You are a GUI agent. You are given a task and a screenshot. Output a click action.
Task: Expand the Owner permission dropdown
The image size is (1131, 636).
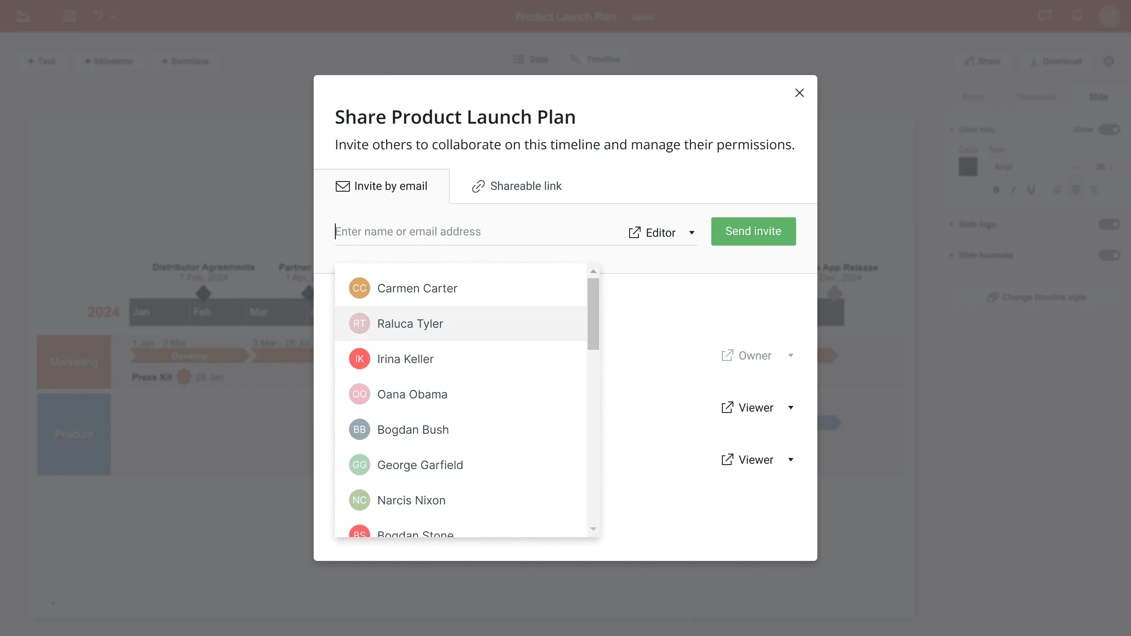click(x=790, y=356)
